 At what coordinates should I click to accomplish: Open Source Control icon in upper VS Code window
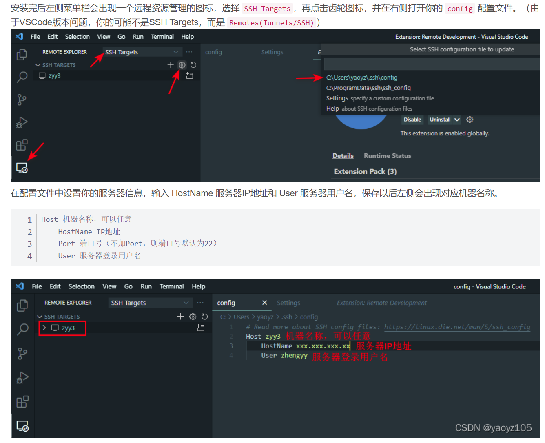22,100
